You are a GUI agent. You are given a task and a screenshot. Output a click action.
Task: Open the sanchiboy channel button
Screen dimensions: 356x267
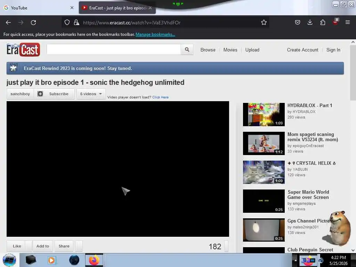(x=20, y=94)
